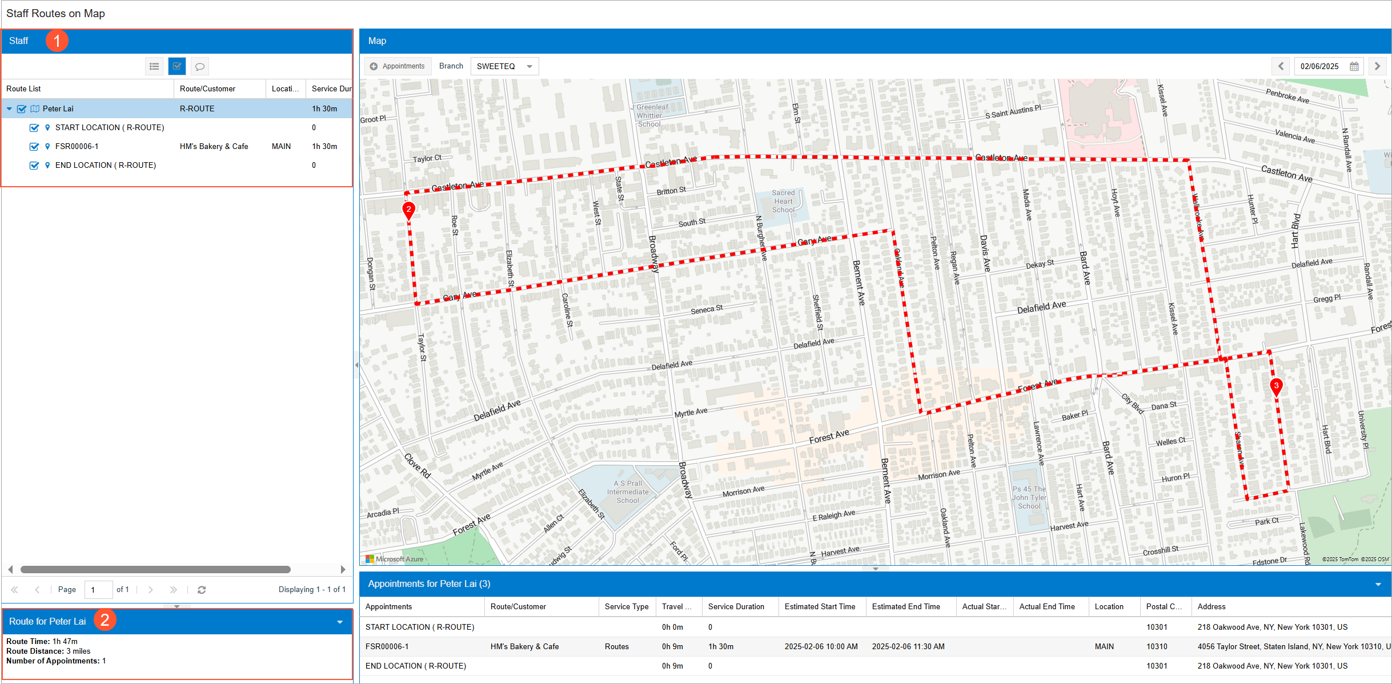
Task: Uncheck the END LOCATION checkbox
Action: point(34,166)
